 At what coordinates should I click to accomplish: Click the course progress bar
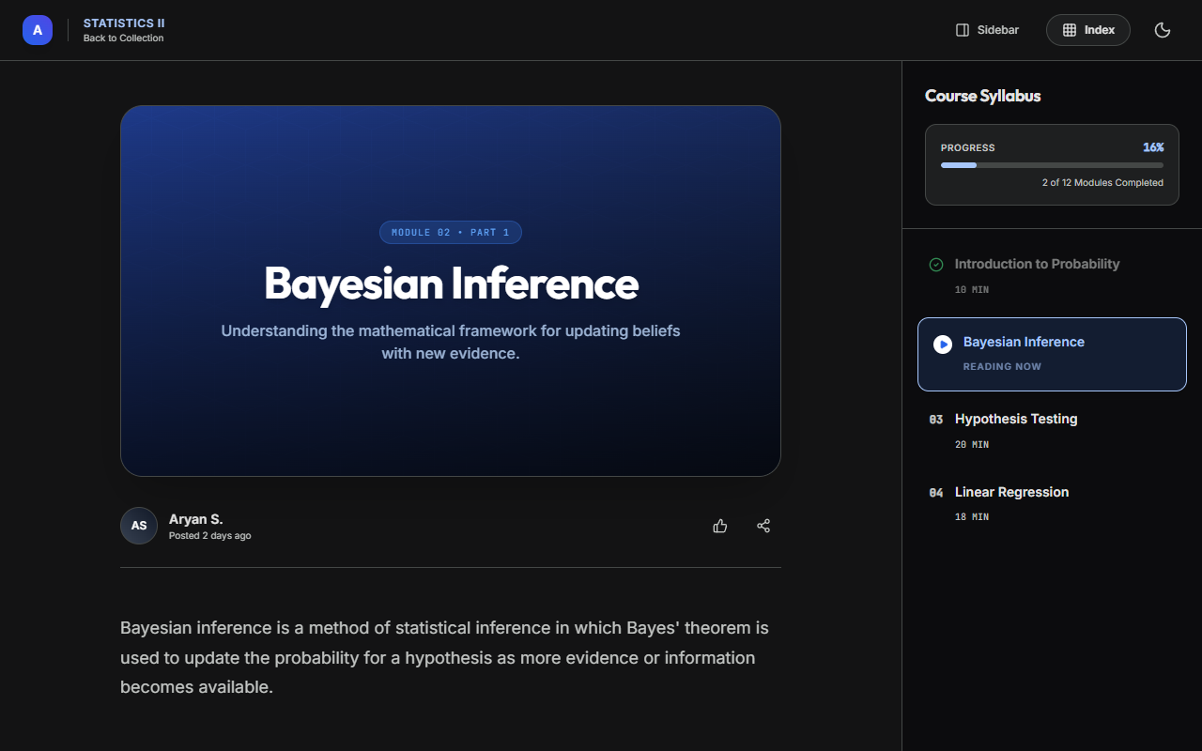click(1052, 165)
